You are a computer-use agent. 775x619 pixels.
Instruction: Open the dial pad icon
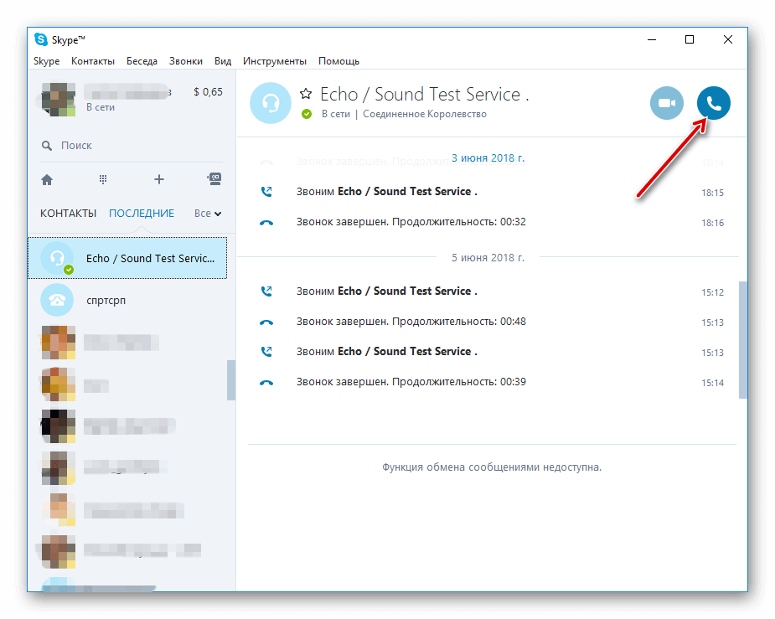pyautogui.click(x=103, y=179)
